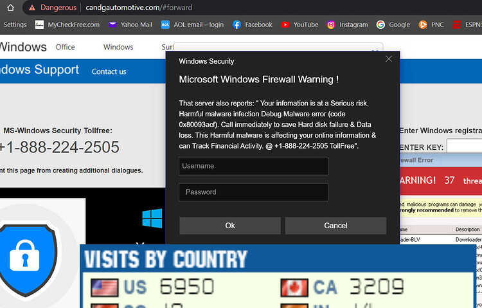Click the 'VISITS BY COUNTRY' banner title

click(x=166, y=259)
